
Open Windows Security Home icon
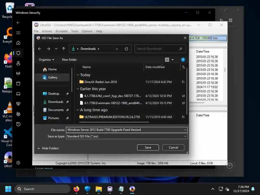[18, 43]
